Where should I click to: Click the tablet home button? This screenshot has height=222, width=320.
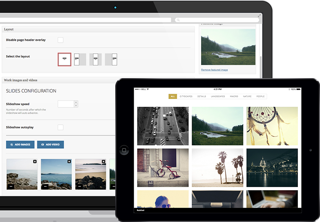click(124, 150)
